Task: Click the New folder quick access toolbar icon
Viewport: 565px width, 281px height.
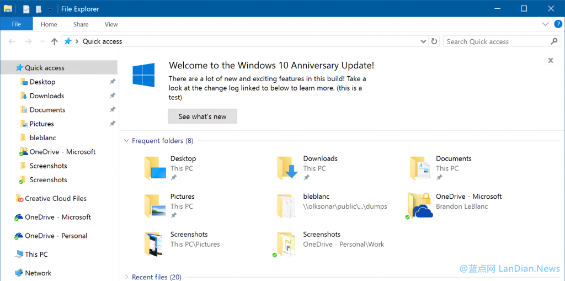Action: [38, 9]
